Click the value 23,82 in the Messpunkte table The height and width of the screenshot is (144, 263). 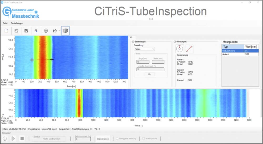tap(247, 54)
